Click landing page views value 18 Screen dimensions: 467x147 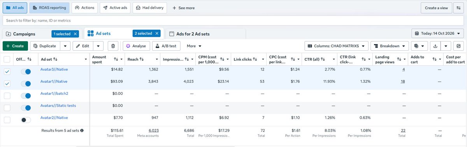403,82
